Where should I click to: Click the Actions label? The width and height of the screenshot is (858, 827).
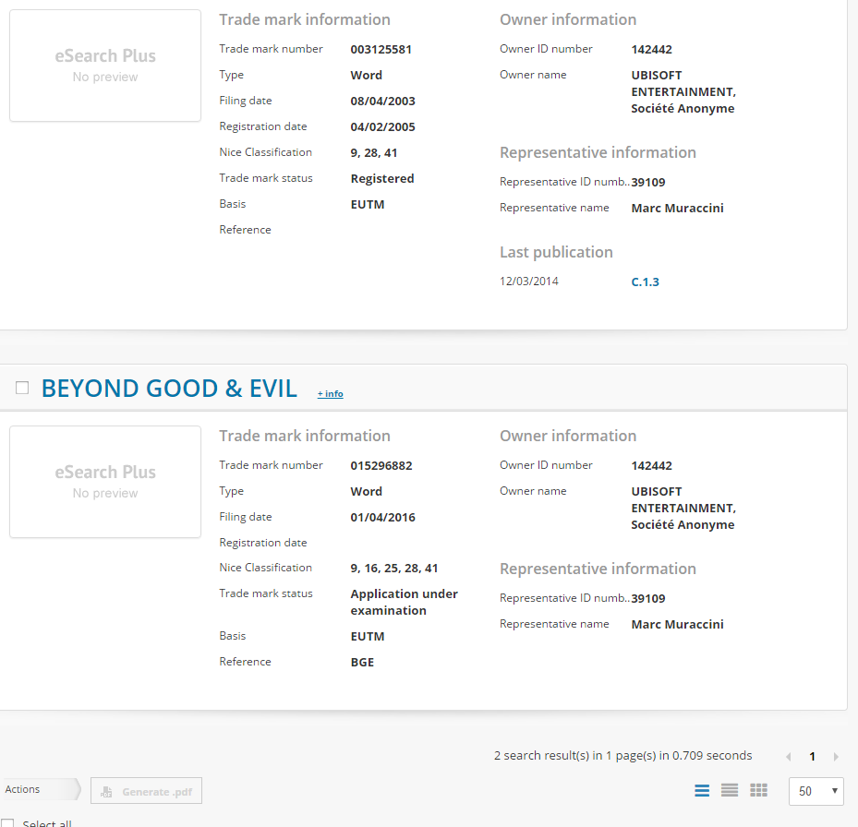click(22, 789)
